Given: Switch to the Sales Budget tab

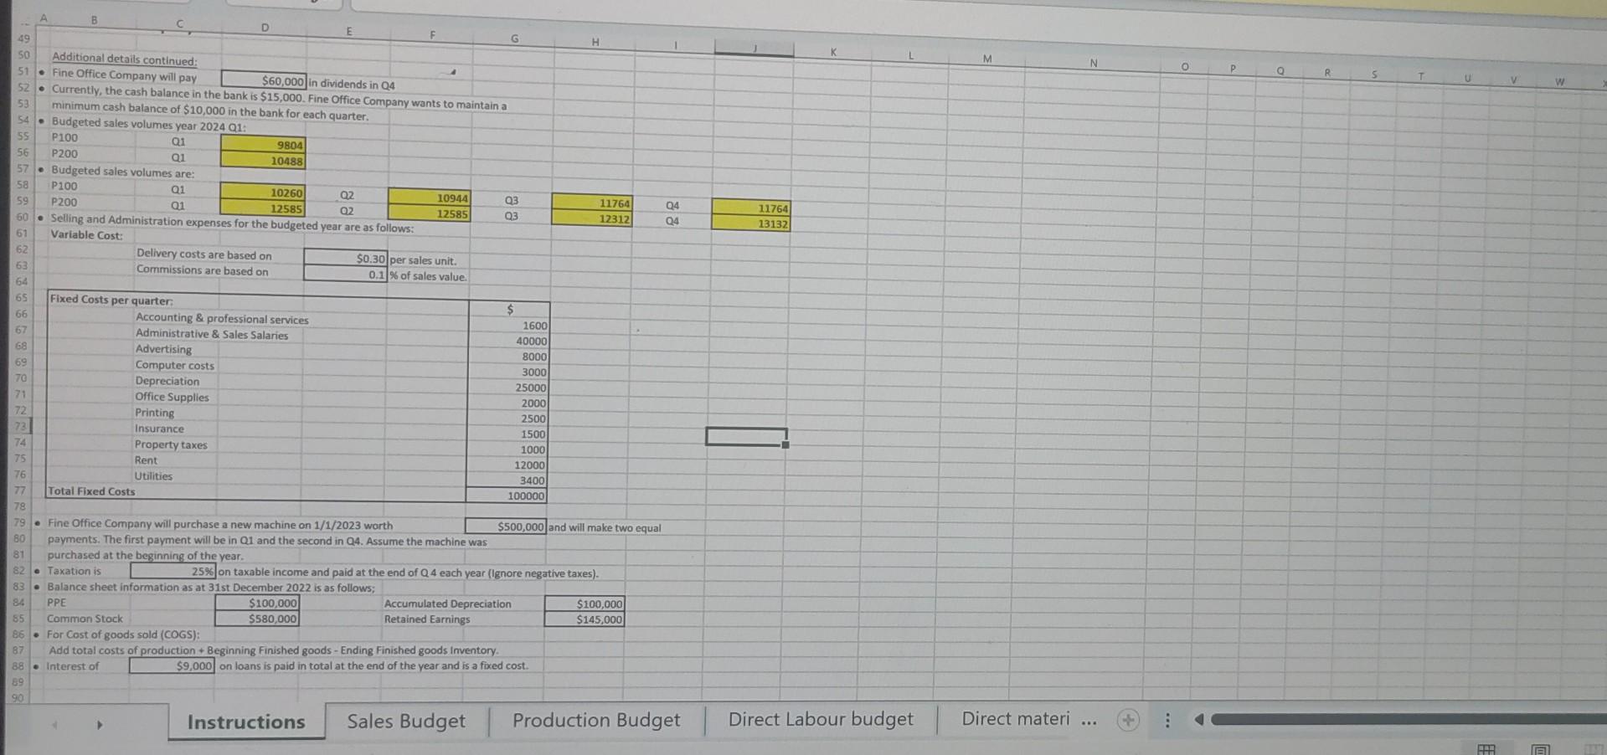Looking at the screenshot, I should coord(406,721).
